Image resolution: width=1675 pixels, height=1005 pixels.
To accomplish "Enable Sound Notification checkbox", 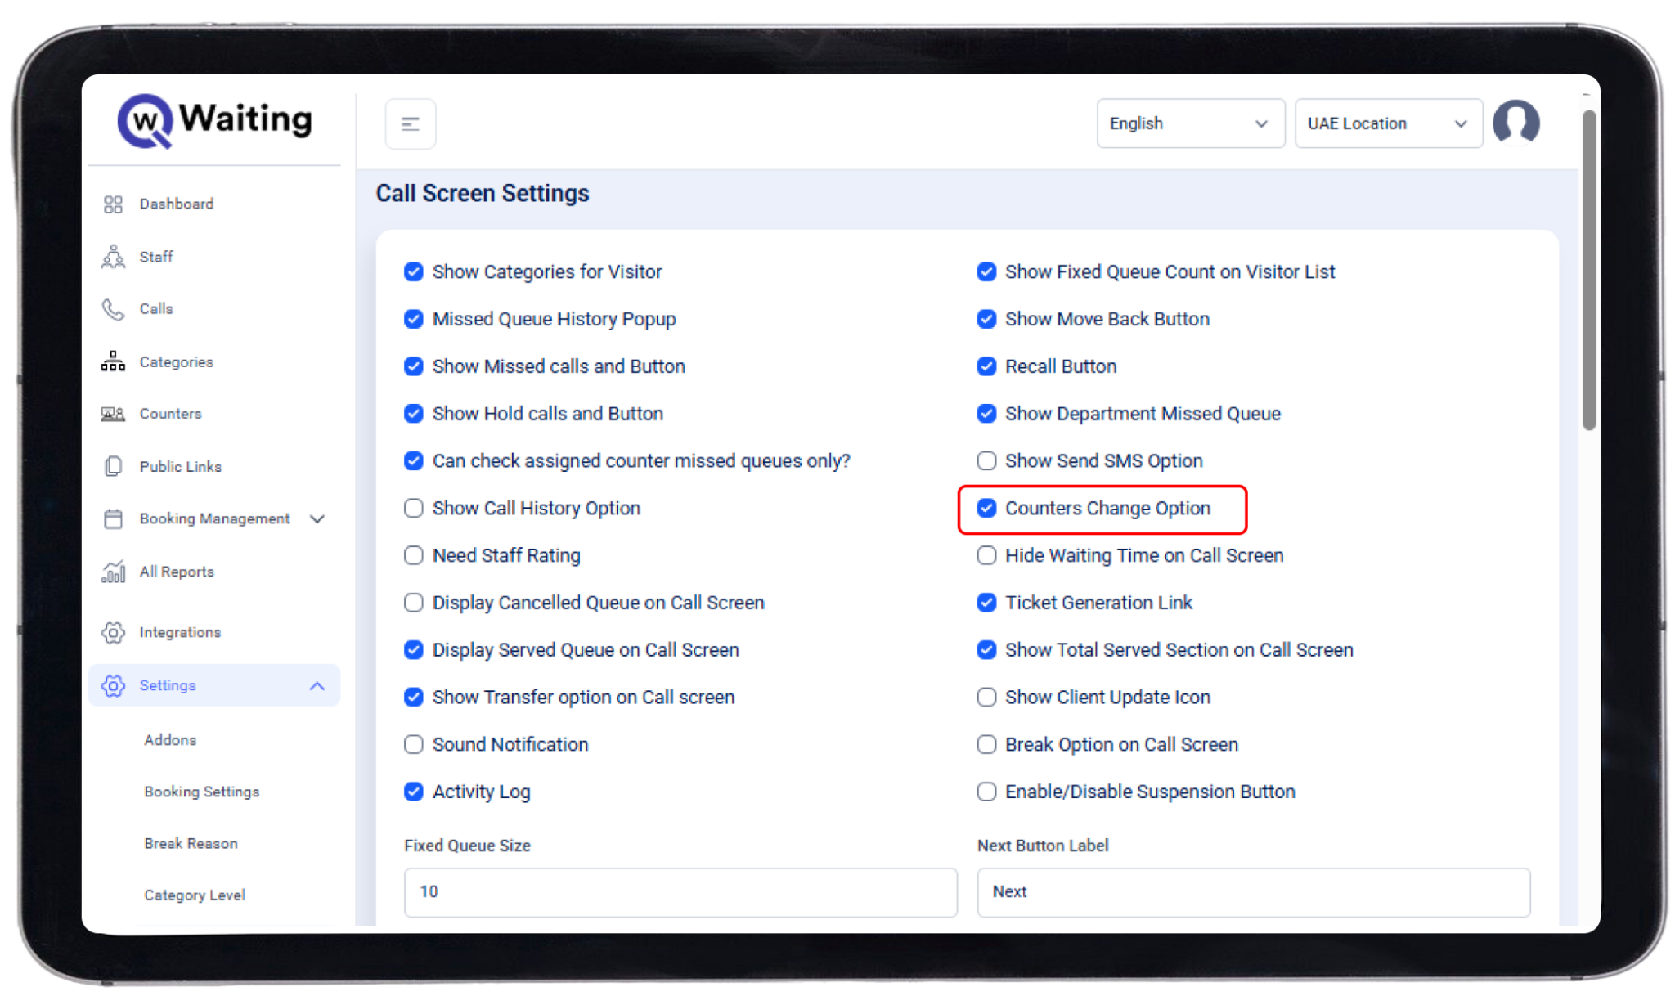I will pyautogui.click(x=414, y=745).
